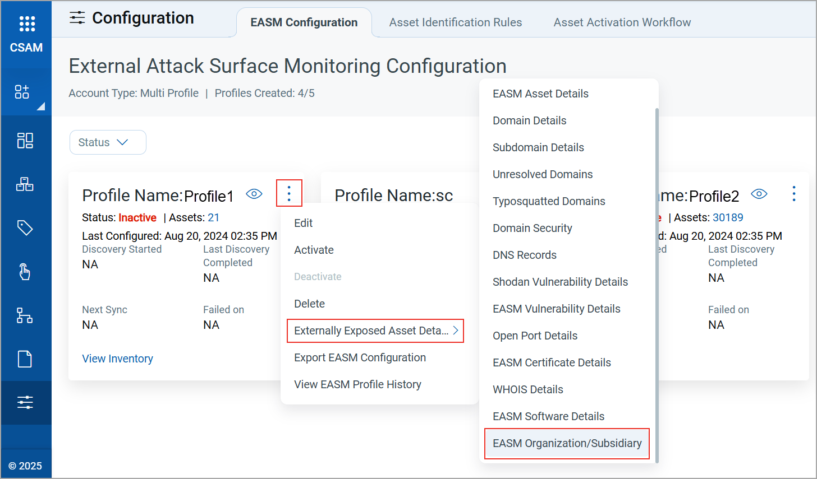Click the hand pointer icon in sidebar
Viewport: 817px width, 479px height.
(x=25, y=272)
